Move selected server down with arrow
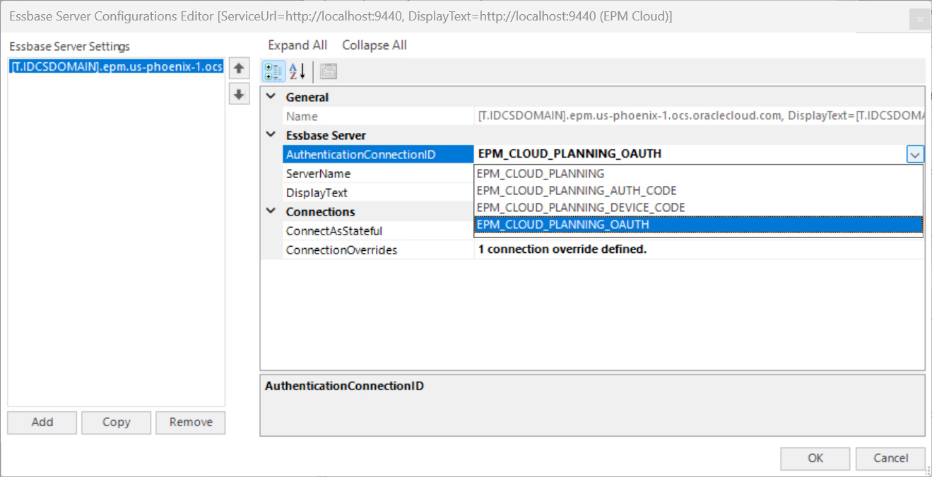Viewport: 932px width, 477px height. (240, 94)
